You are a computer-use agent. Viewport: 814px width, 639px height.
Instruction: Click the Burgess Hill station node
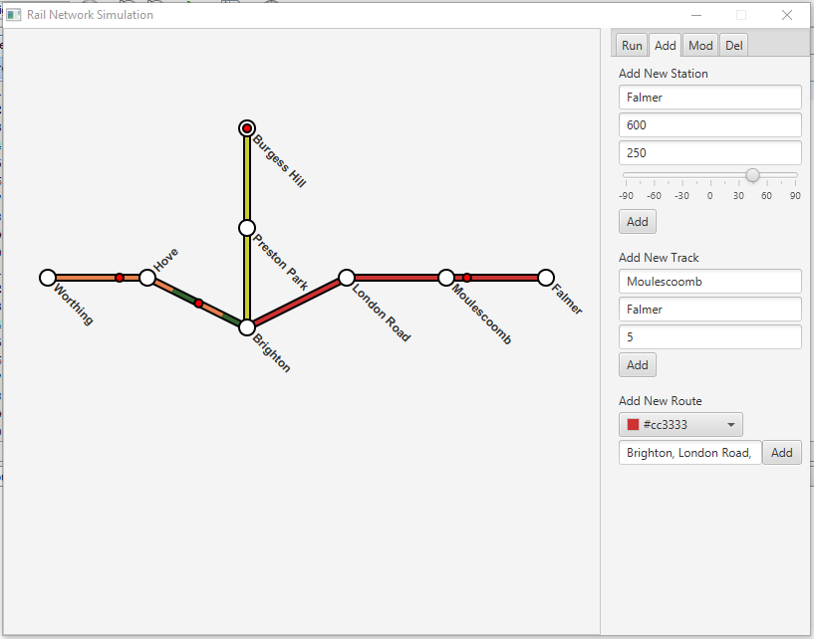point(247,128)
